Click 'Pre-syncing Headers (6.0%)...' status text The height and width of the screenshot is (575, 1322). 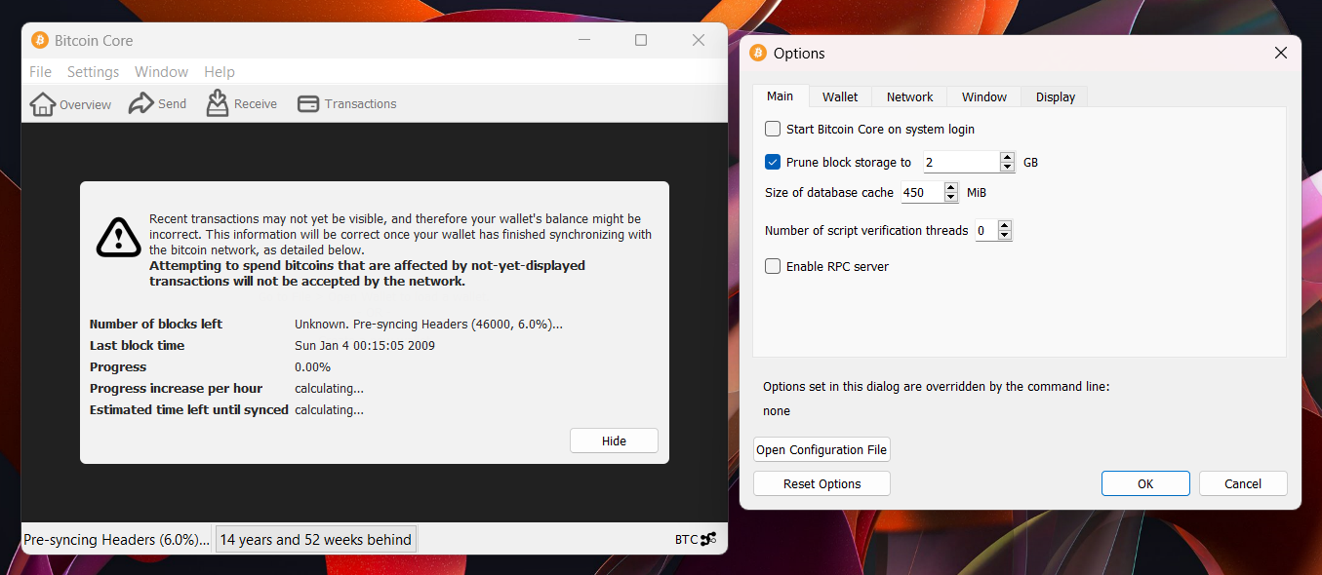click(x=116, y=539)
